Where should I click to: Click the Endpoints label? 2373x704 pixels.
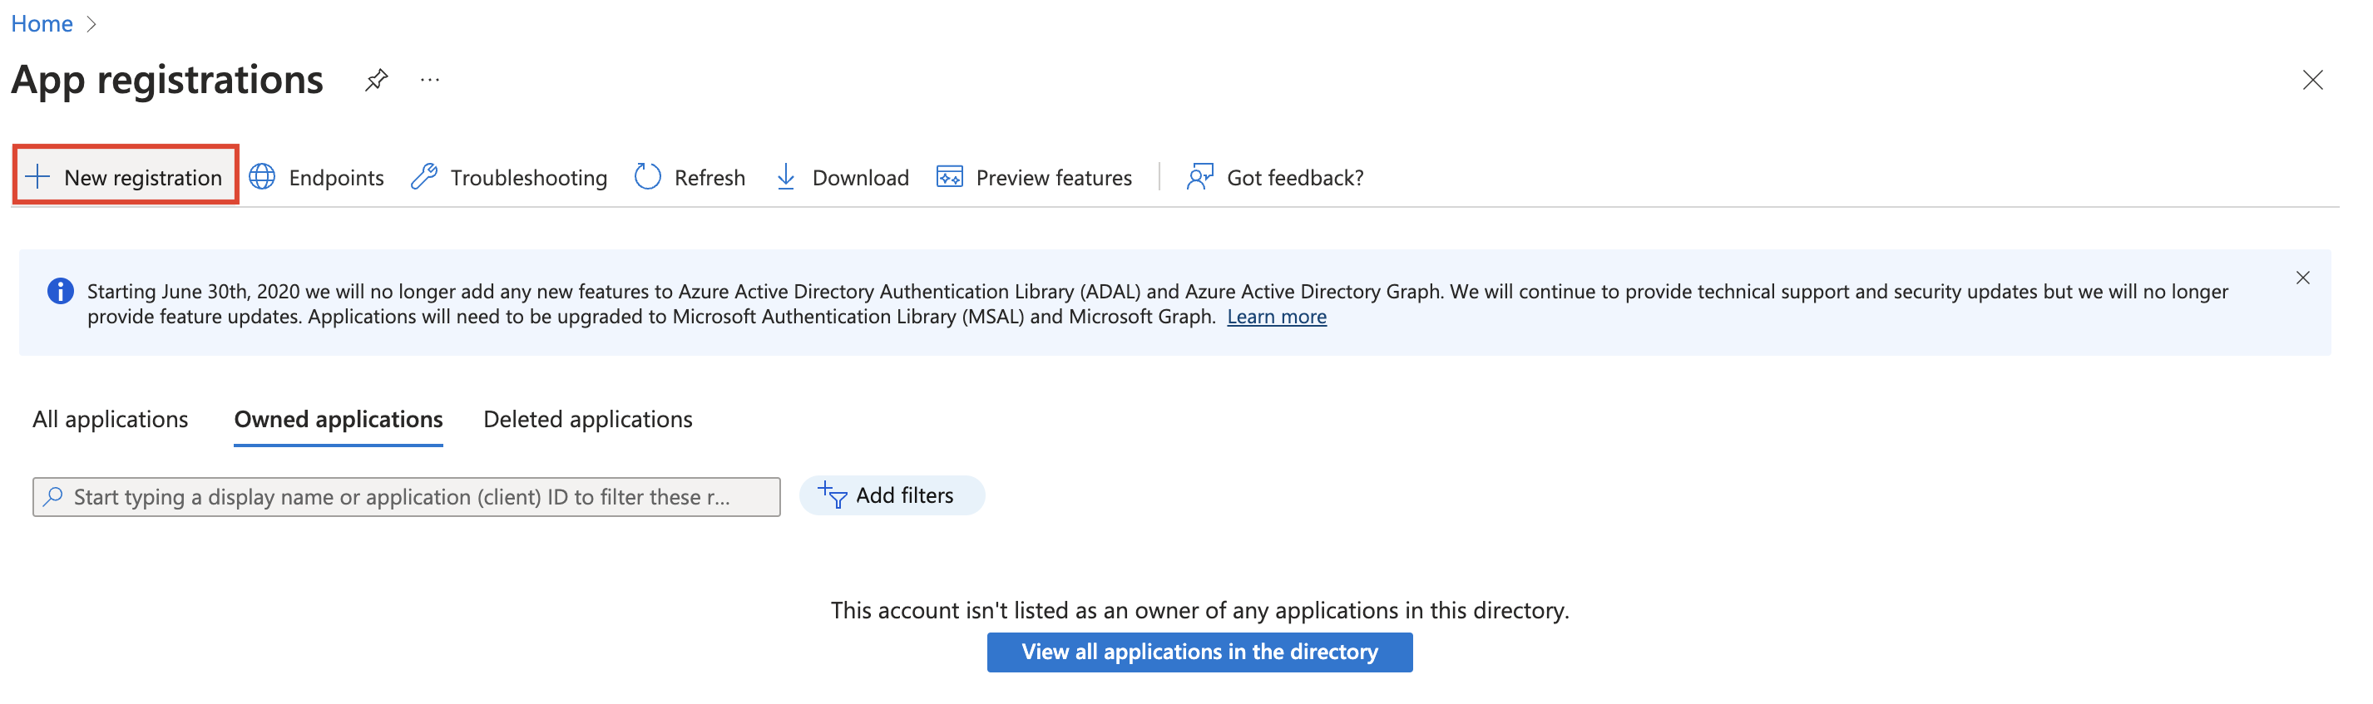[336, 178]
